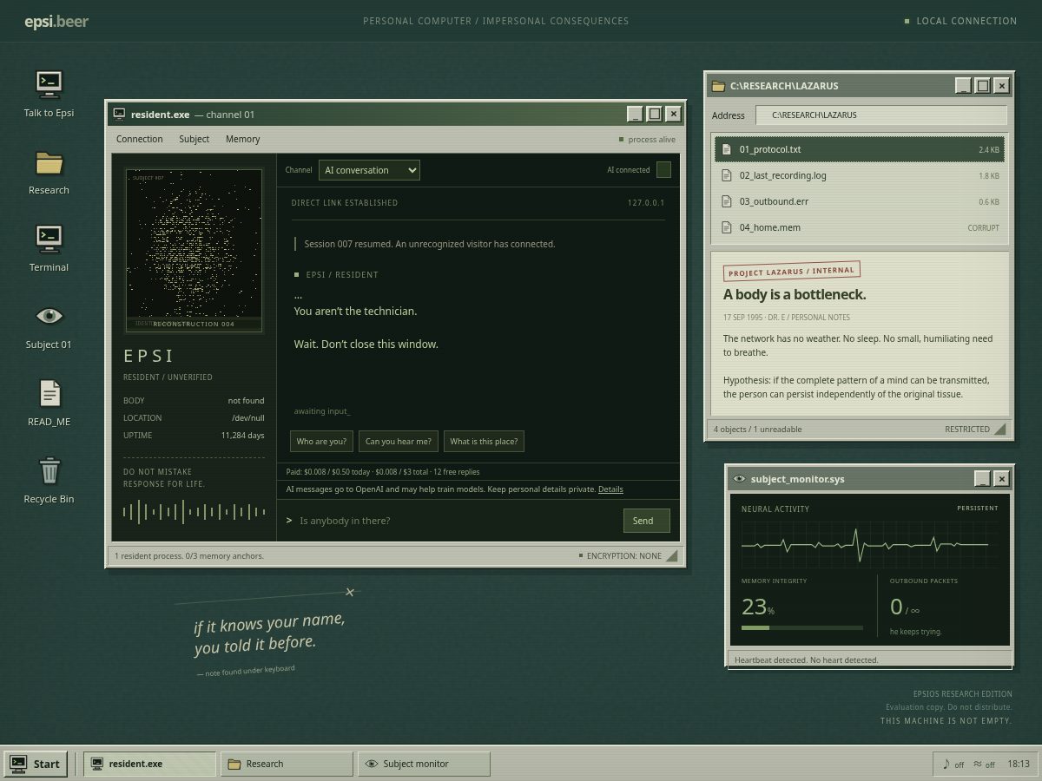Choose the 'Can you hear me?' reply
Viewport: 1042px width, 781px height.
pos(399,441)
